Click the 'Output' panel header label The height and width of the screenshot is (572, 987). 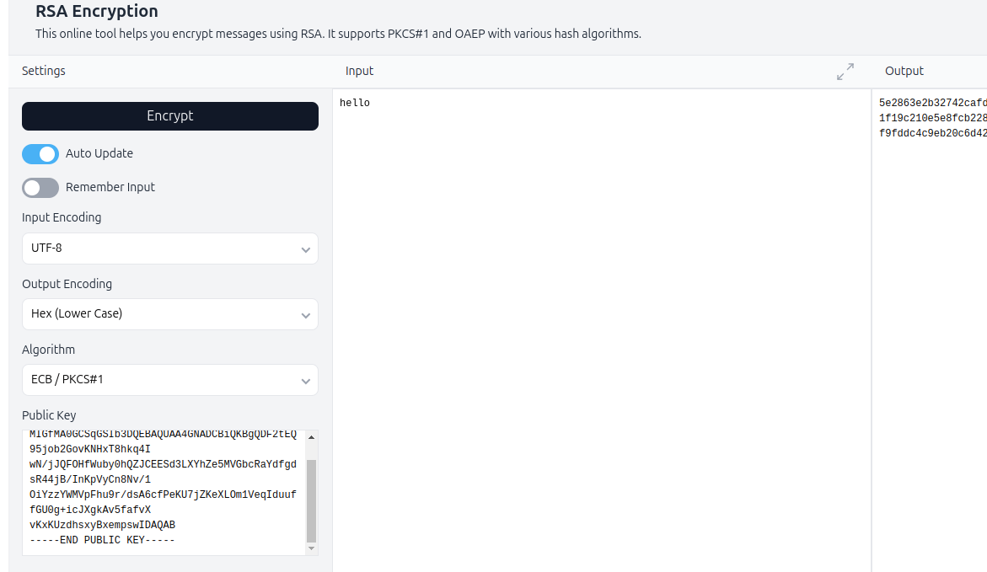pyautogui.click(x=904, y=71)
